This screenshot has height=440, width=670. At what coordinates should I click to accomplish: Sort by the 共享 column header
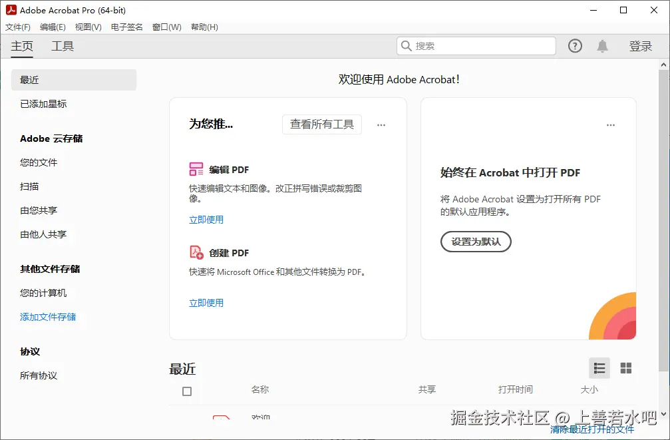tap(427, 389)
